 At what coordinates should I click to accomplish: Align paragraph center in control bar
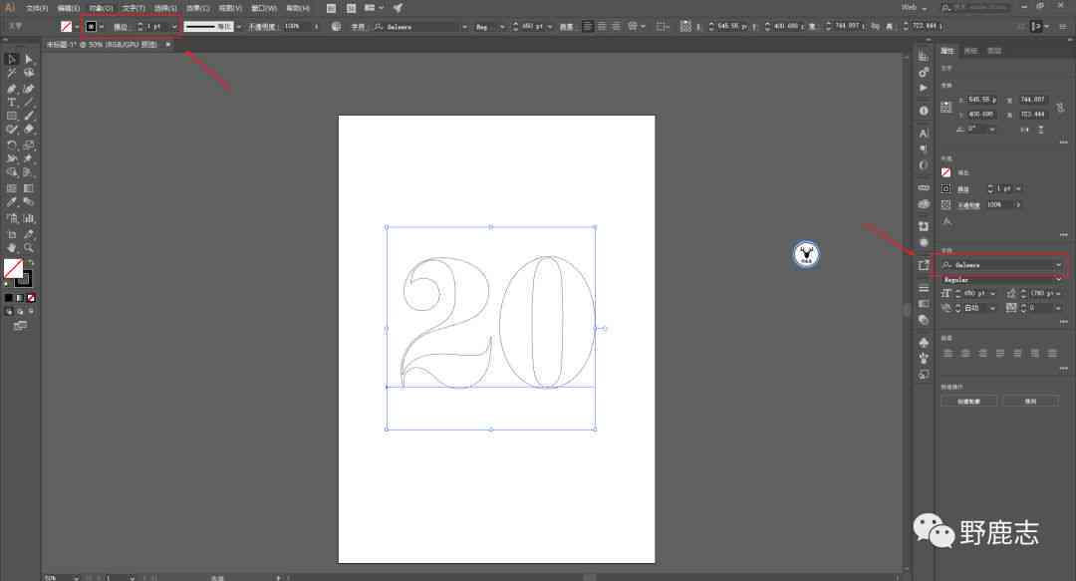point(602,26)
